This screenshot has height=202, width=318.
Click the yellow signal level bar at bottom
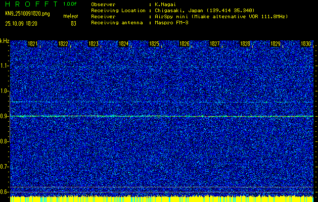pos(162,199)
